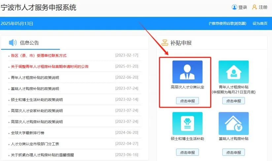The width and height of the screenshot is (272, 161).
Task: Click the (申报期为每月21日至月底) note
Action: coord(233,92)
